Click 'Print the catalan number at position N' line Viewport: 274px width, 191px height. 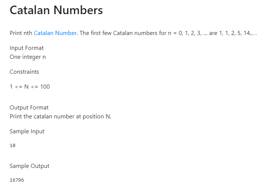click(61, 117)
